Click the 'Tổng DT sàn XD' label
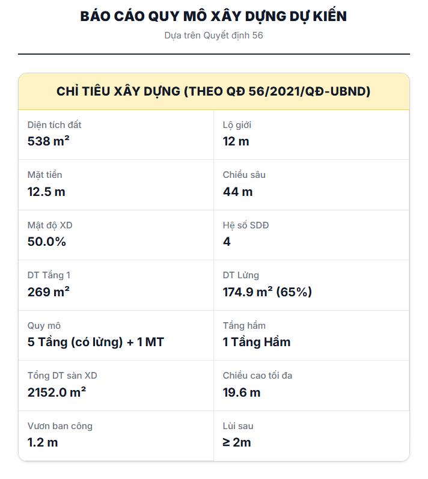 [x=63, y=376]
